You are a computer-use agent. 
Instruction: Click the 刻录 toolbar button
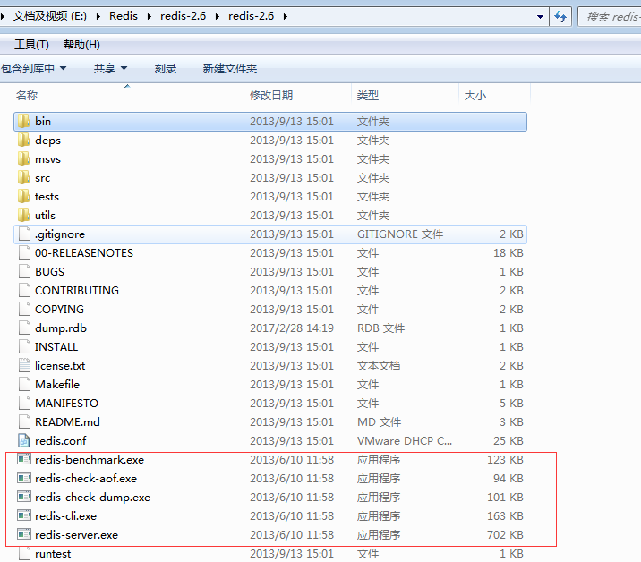pos(166,68)
